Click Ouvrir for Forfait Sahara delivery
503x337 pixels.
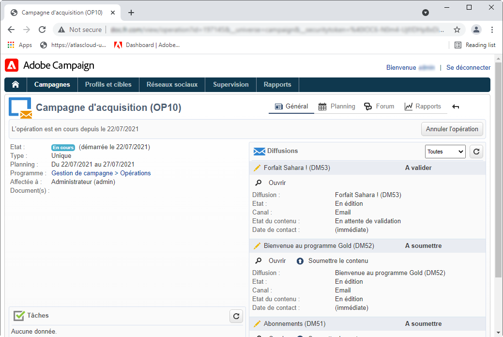point(277,183)
